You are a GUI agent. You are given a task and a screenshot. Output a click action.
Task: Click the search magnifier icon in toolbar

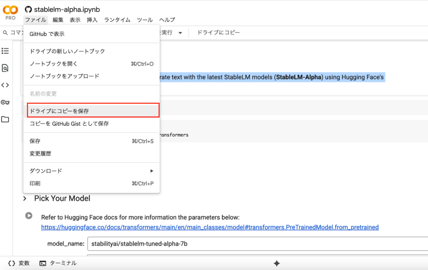coord(5,33)
